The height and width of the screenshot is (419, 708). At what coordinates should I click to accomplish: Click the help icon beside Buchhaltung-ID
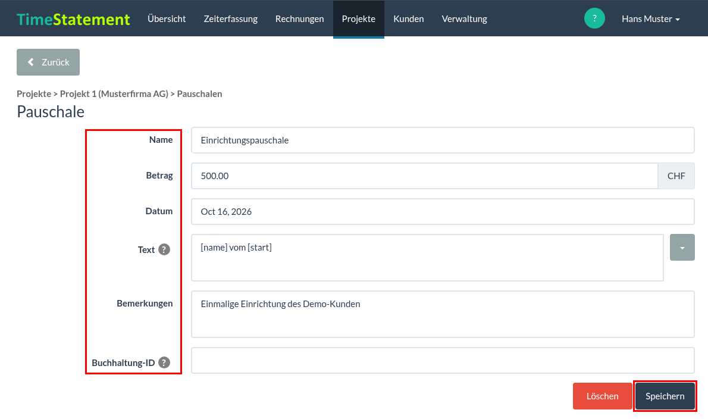pos(164,362)
